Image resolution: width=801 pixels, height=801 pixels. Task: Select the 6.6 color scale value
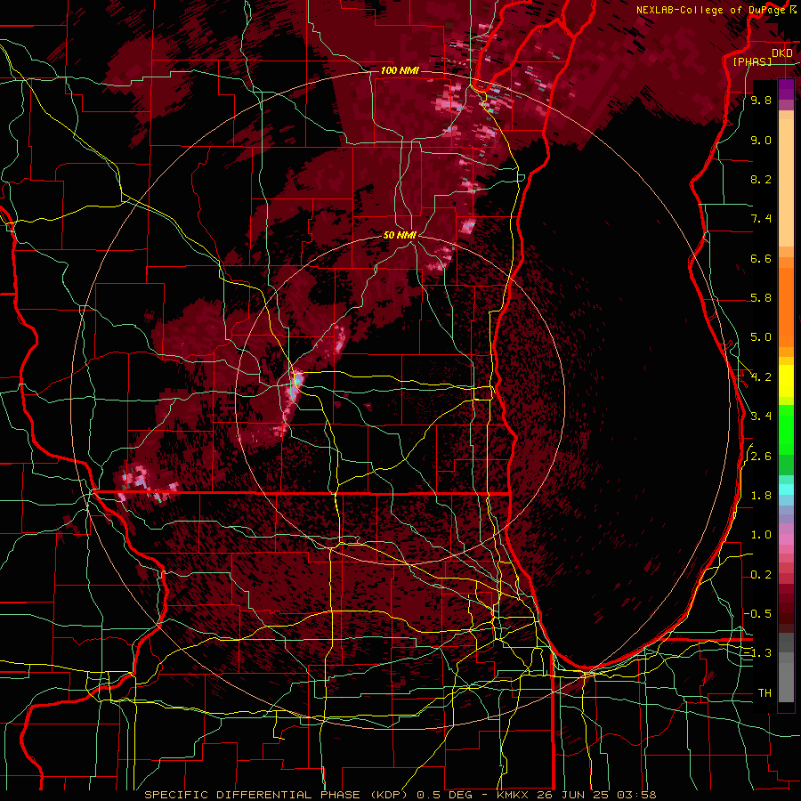pos(761,258)
